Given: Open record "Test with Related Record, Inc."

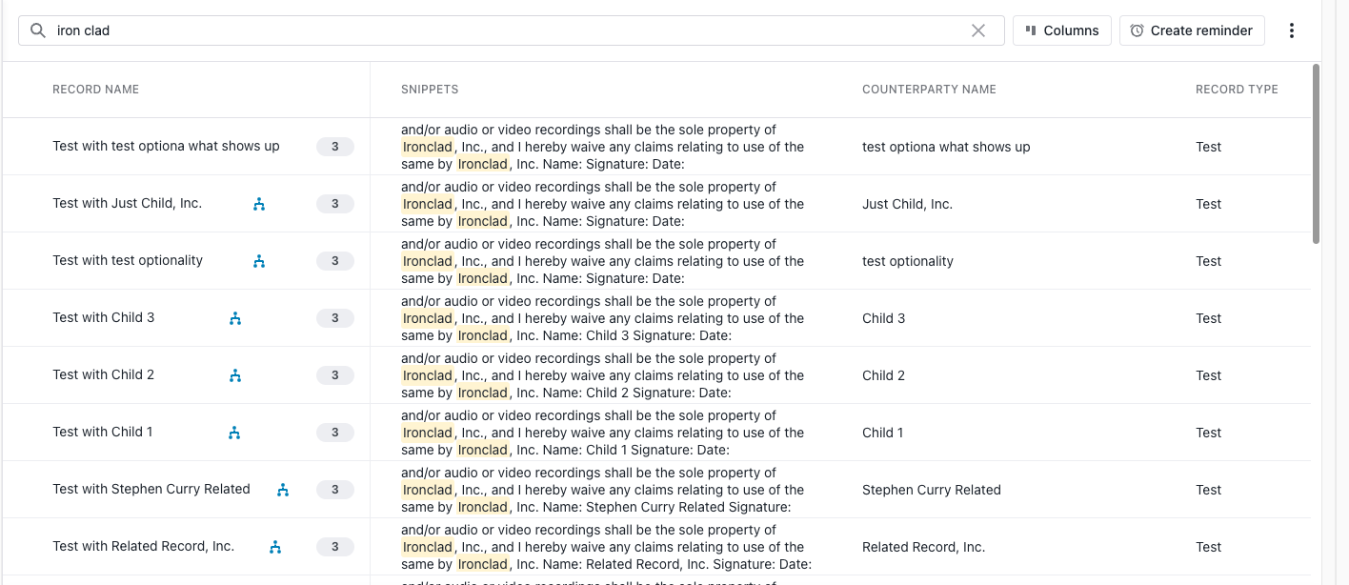Looking at the screenshot, I should click(x=144, y=546).
